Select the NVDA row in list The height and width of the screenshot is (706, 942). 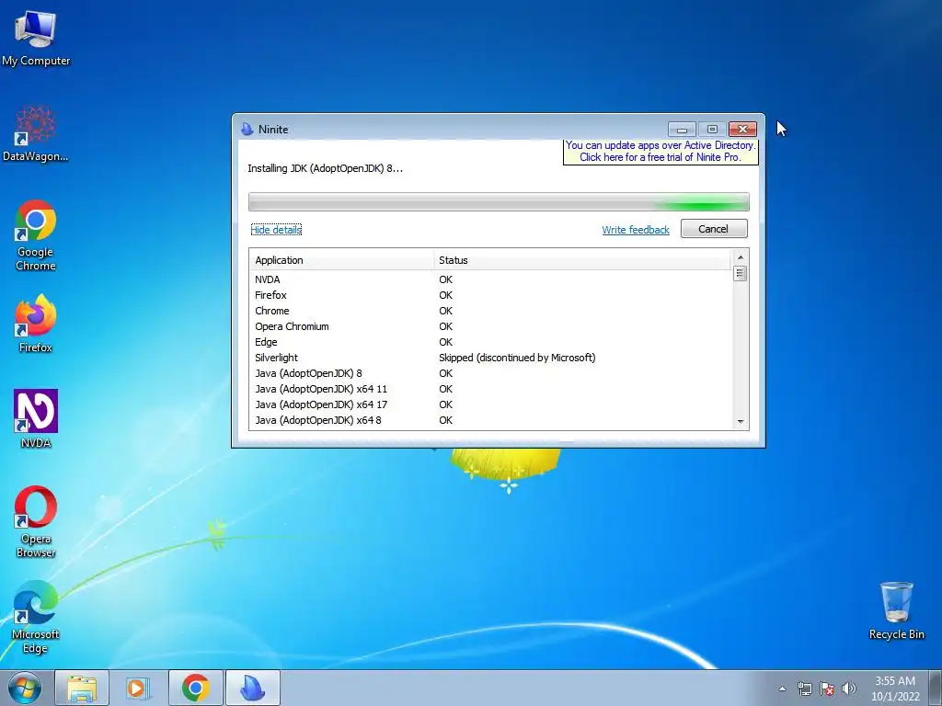pos(490,279)
